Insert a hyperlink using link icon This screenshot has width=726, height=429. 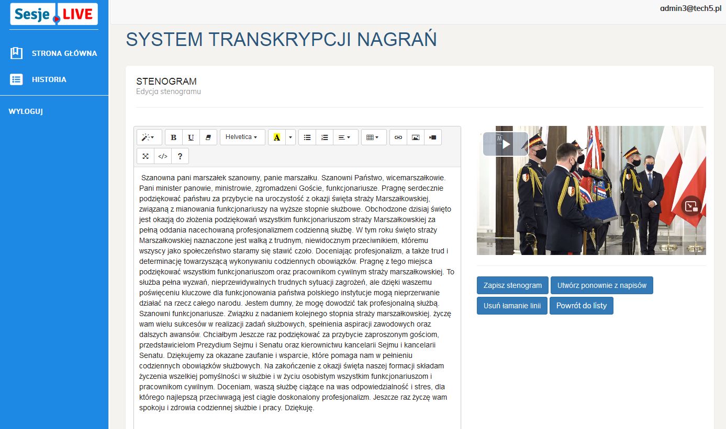click(x=398, y=137)
